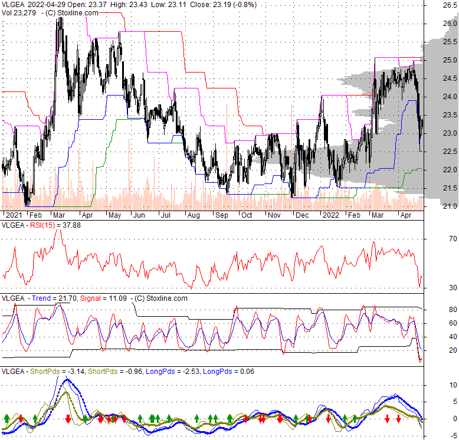Click the 60 level on the Trend axis
Screen dimensions: 459x440
[453, 323]
